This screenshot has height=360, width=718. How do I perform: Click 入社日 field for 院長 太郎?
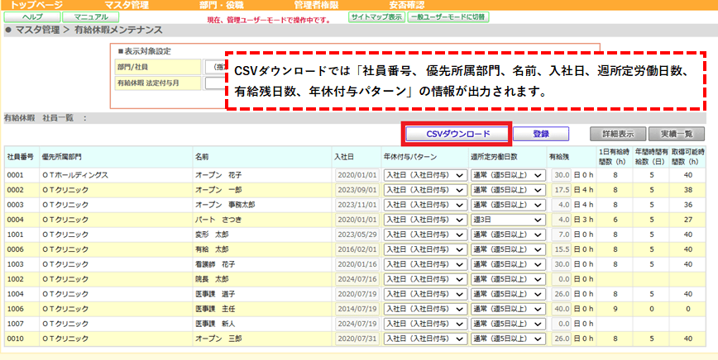pos(357,279)
